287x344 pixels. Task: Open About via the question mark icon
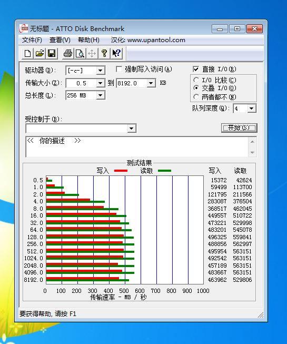[x=104, y=53]
